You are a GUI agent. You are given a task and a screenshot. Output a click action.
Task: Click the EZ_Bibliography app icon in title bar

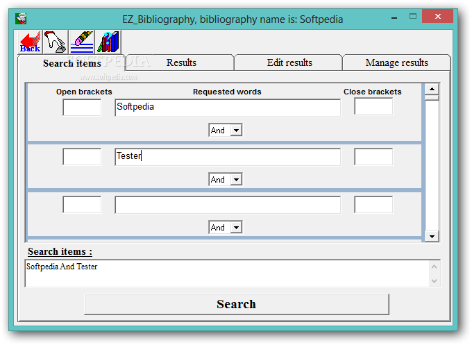[21, 19]
